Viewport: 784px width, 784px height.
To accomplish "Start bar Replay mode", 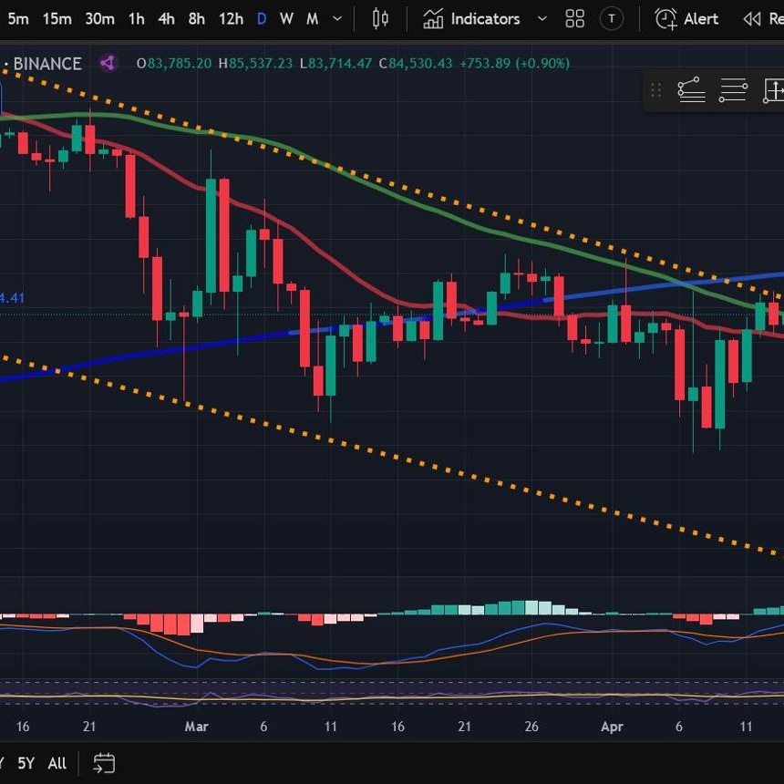I will pyautogui.click(x=763, y=19).
